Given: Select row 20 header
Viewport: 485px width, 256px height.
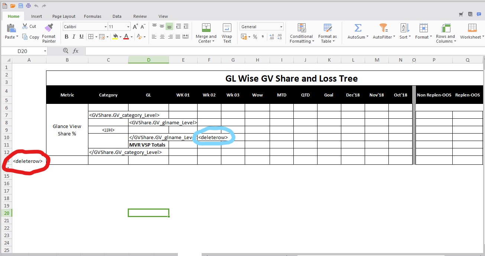Looking at the screenshot, I should pos(6,213).
